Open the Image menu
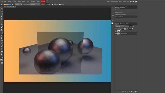The height and width of the screenshot is (93, 165). point(10,2)
